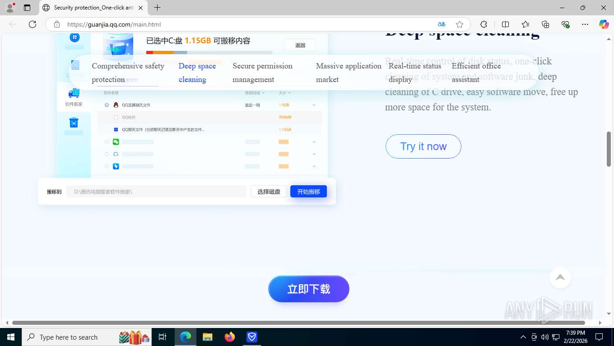Screen dimensions: 614x346
Task: Click the browser profile avatar icon
Action: click(10, 8)
